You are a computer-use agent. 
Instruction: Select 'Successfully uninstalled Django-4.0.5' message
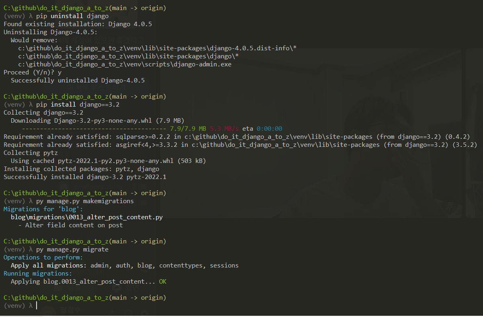tap(78, 80)
